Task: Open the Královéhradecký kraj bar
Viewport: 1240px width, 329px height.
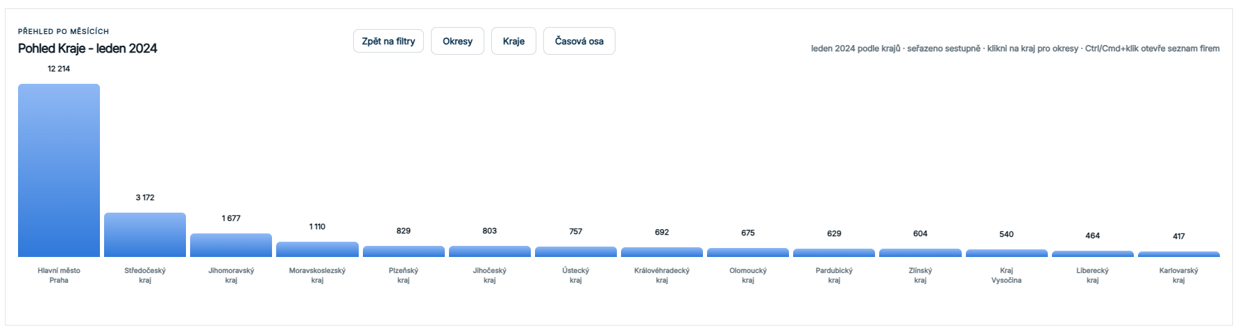Action: (662, 252)
